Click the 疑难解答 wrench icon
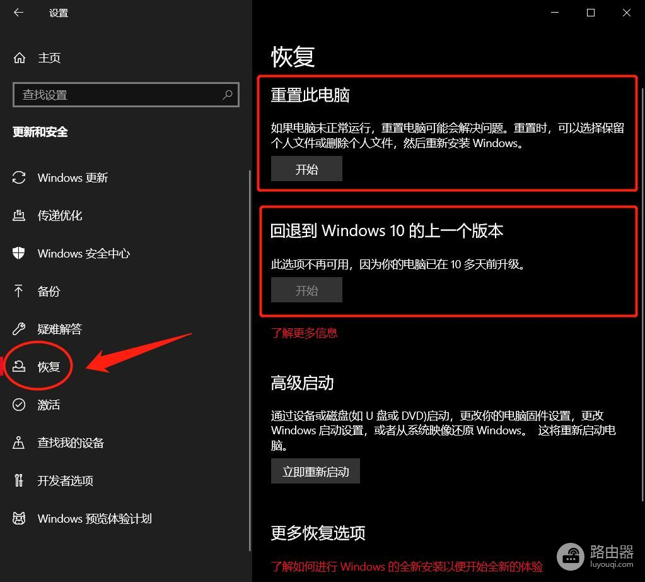 pos(19,329)
